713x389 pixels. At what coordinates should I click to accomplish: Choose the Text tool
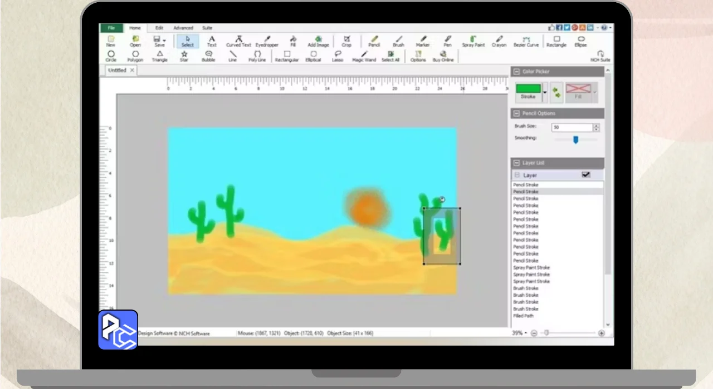click(x=212, y=41)
